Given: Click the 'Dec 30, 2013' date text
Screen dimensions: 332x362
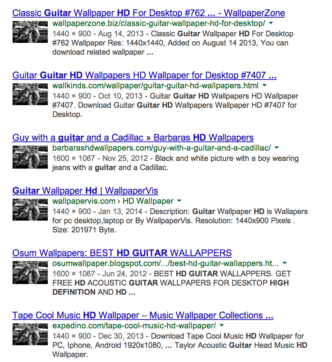Looking at the screenshot, I should pyautogui.click(x=121, y=336).
